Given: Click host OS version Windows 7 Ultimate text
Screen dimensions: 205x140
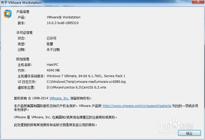Looking at the screenshot, I should 86,76.
